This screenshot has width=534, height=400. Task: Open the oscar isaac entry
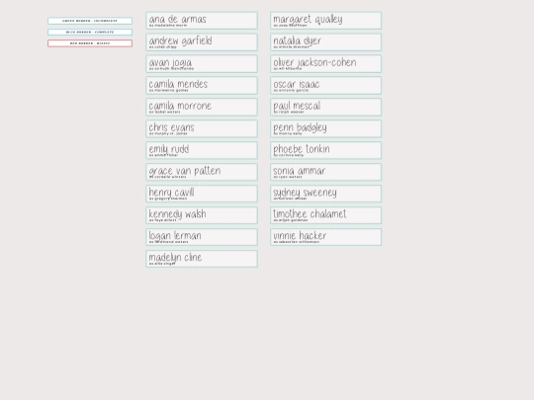326,85
